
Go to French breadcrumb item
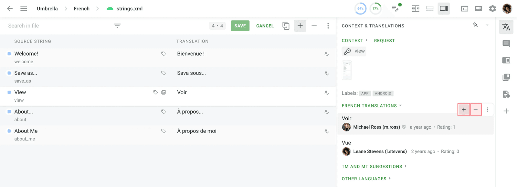[x=81, y=9]
